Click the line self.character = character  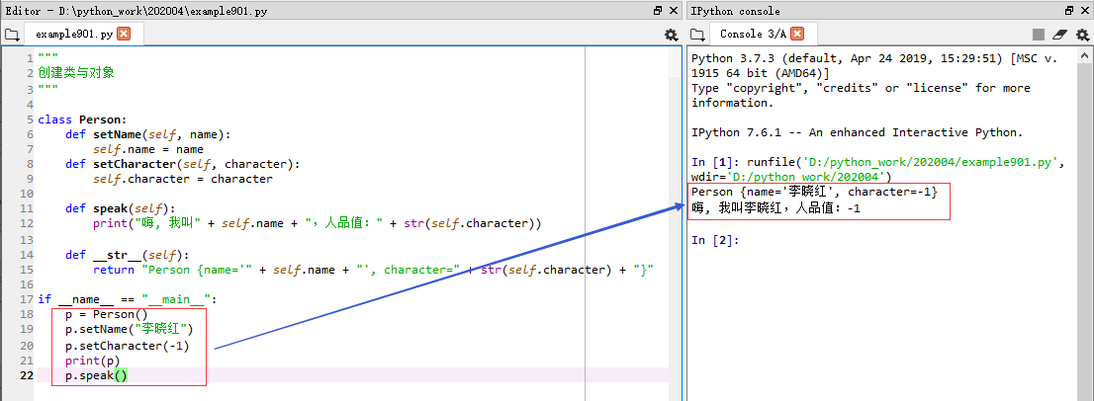tap(183, 179)
